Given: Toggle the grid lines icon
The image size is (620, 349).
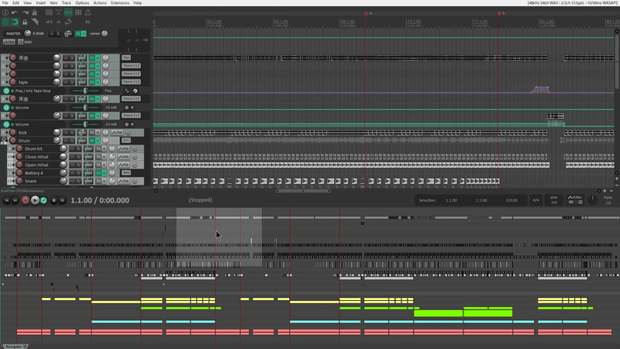Looking at the screenshot, I should tap(78, 12).
